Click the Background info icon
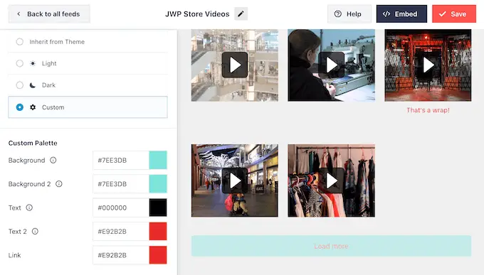The height and width of the screenshot is (275, 484). click(53, 160)
